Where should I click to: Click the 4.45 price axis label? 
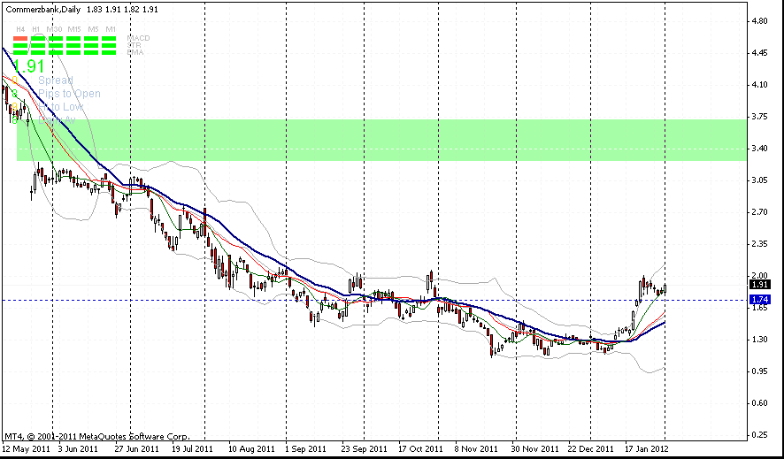pyautogui.click(x=759, y=53)
